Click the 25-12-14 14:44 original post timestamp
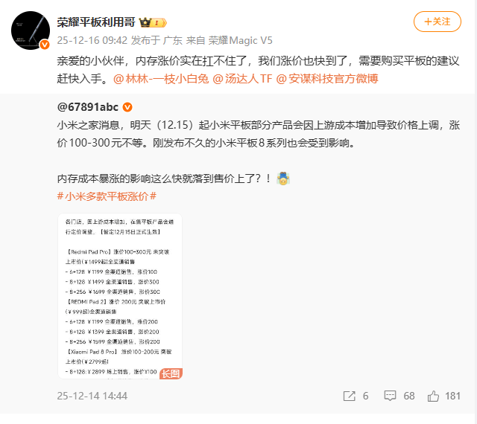 point(92,396)
